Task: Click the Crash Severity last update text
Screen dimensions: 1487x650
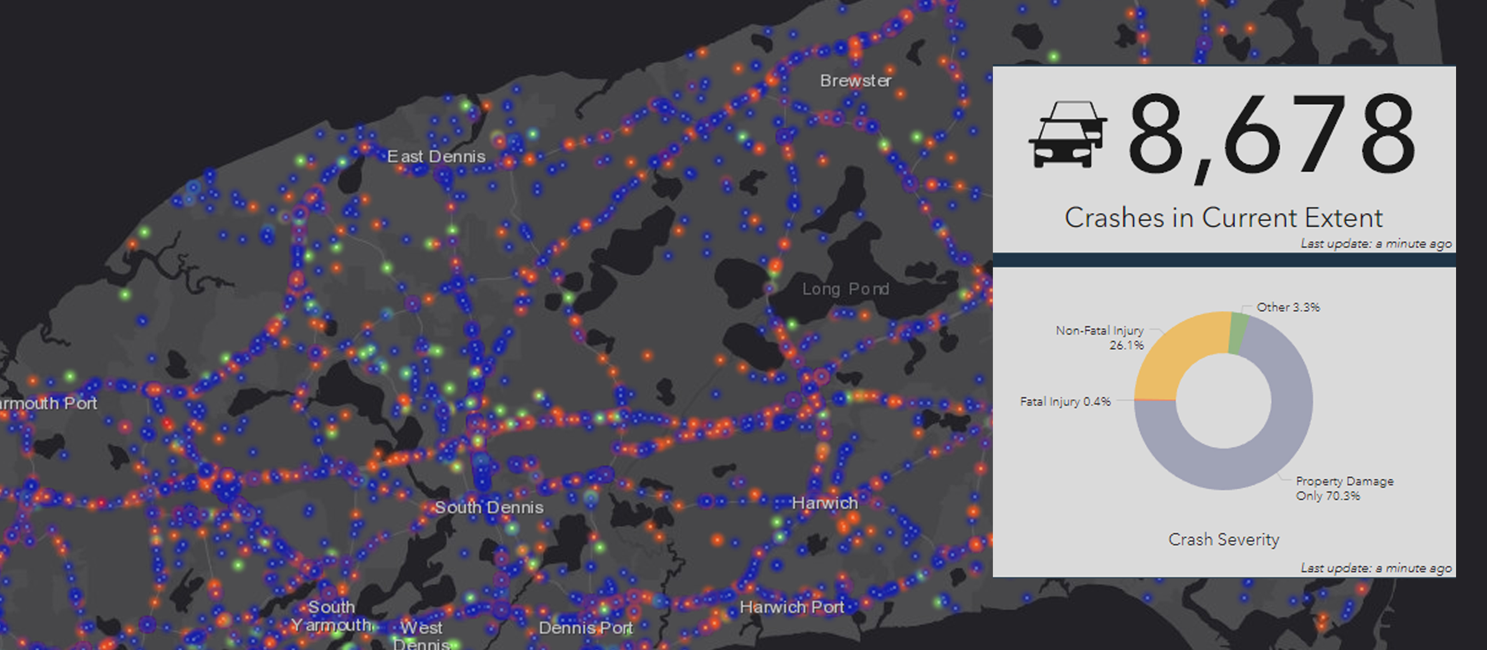Action: (x=1375, y=568)
